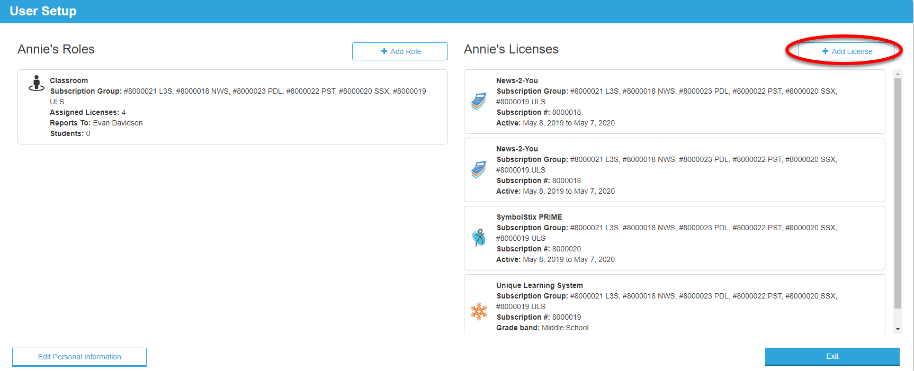The height and width of the screenshot is (371, 914).
Task: Click the Unique Learning System snowflake icon
Action: pyautogui.click(x=479, y=311)
